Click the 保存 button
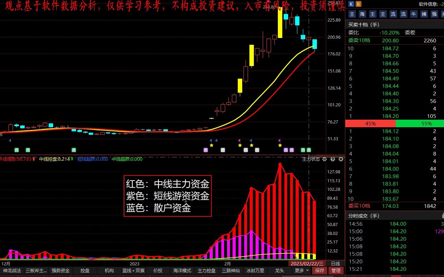The width and height of the screenshot is (444, 277). pos(320,271)
